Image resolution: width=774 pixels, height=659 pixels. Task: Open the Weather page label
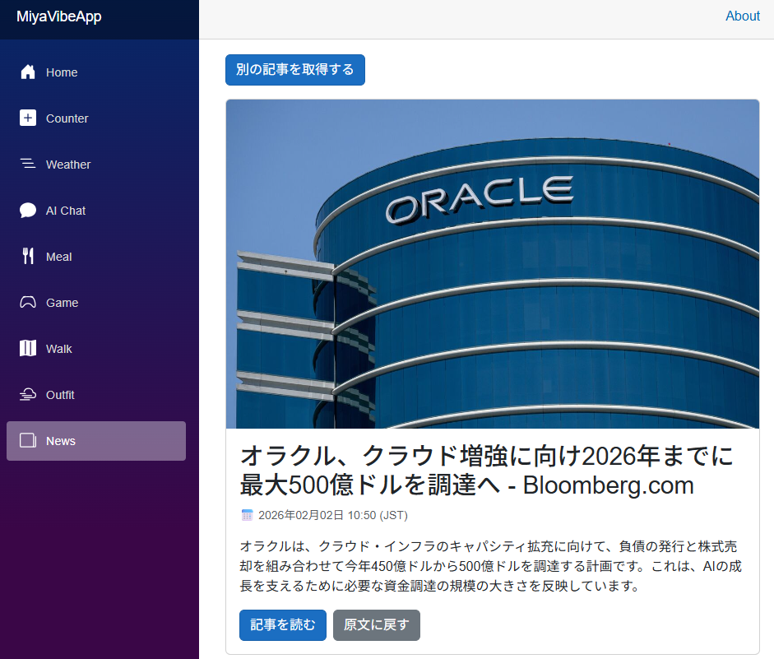tap(68, 165)
